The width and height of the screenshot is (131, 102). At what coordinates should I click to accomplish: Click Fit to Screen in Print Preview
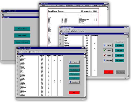click(69, 6)
